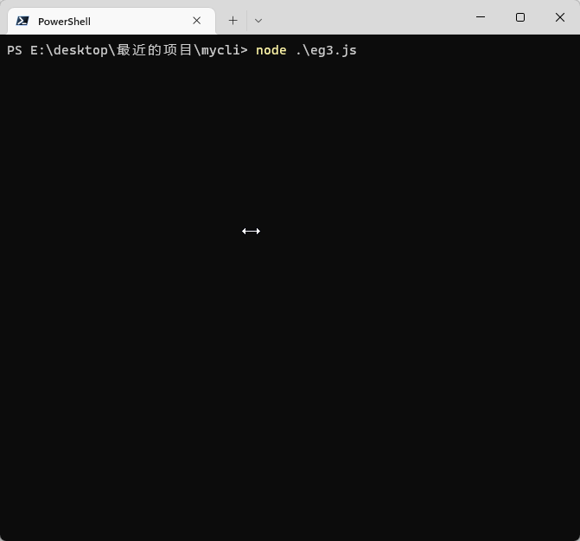Click the 'node' command text
The image size is (580, 541).
coord(271,50)
